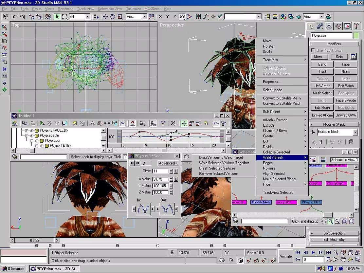This screenshot has height=273, width=364.
Task: Open the Rendering menu
Action: (65, 9)
